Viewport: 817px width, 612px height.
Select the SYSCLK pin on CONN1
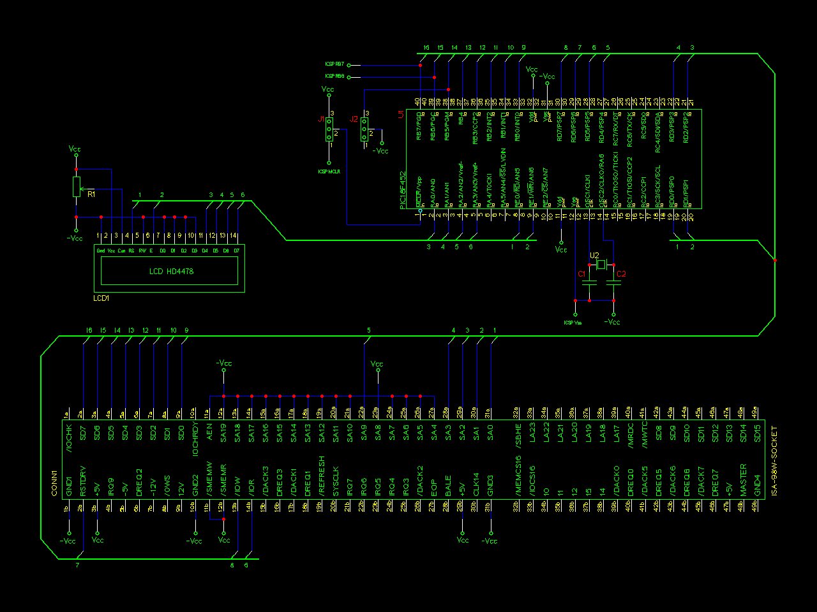tap(336, 481)
